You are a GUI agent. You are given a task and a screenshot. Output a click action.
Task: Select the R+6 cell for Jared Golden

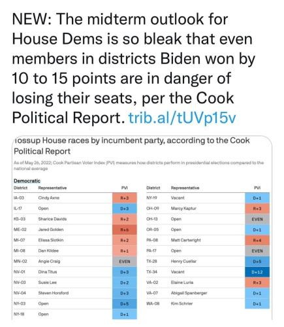(125, 230)
